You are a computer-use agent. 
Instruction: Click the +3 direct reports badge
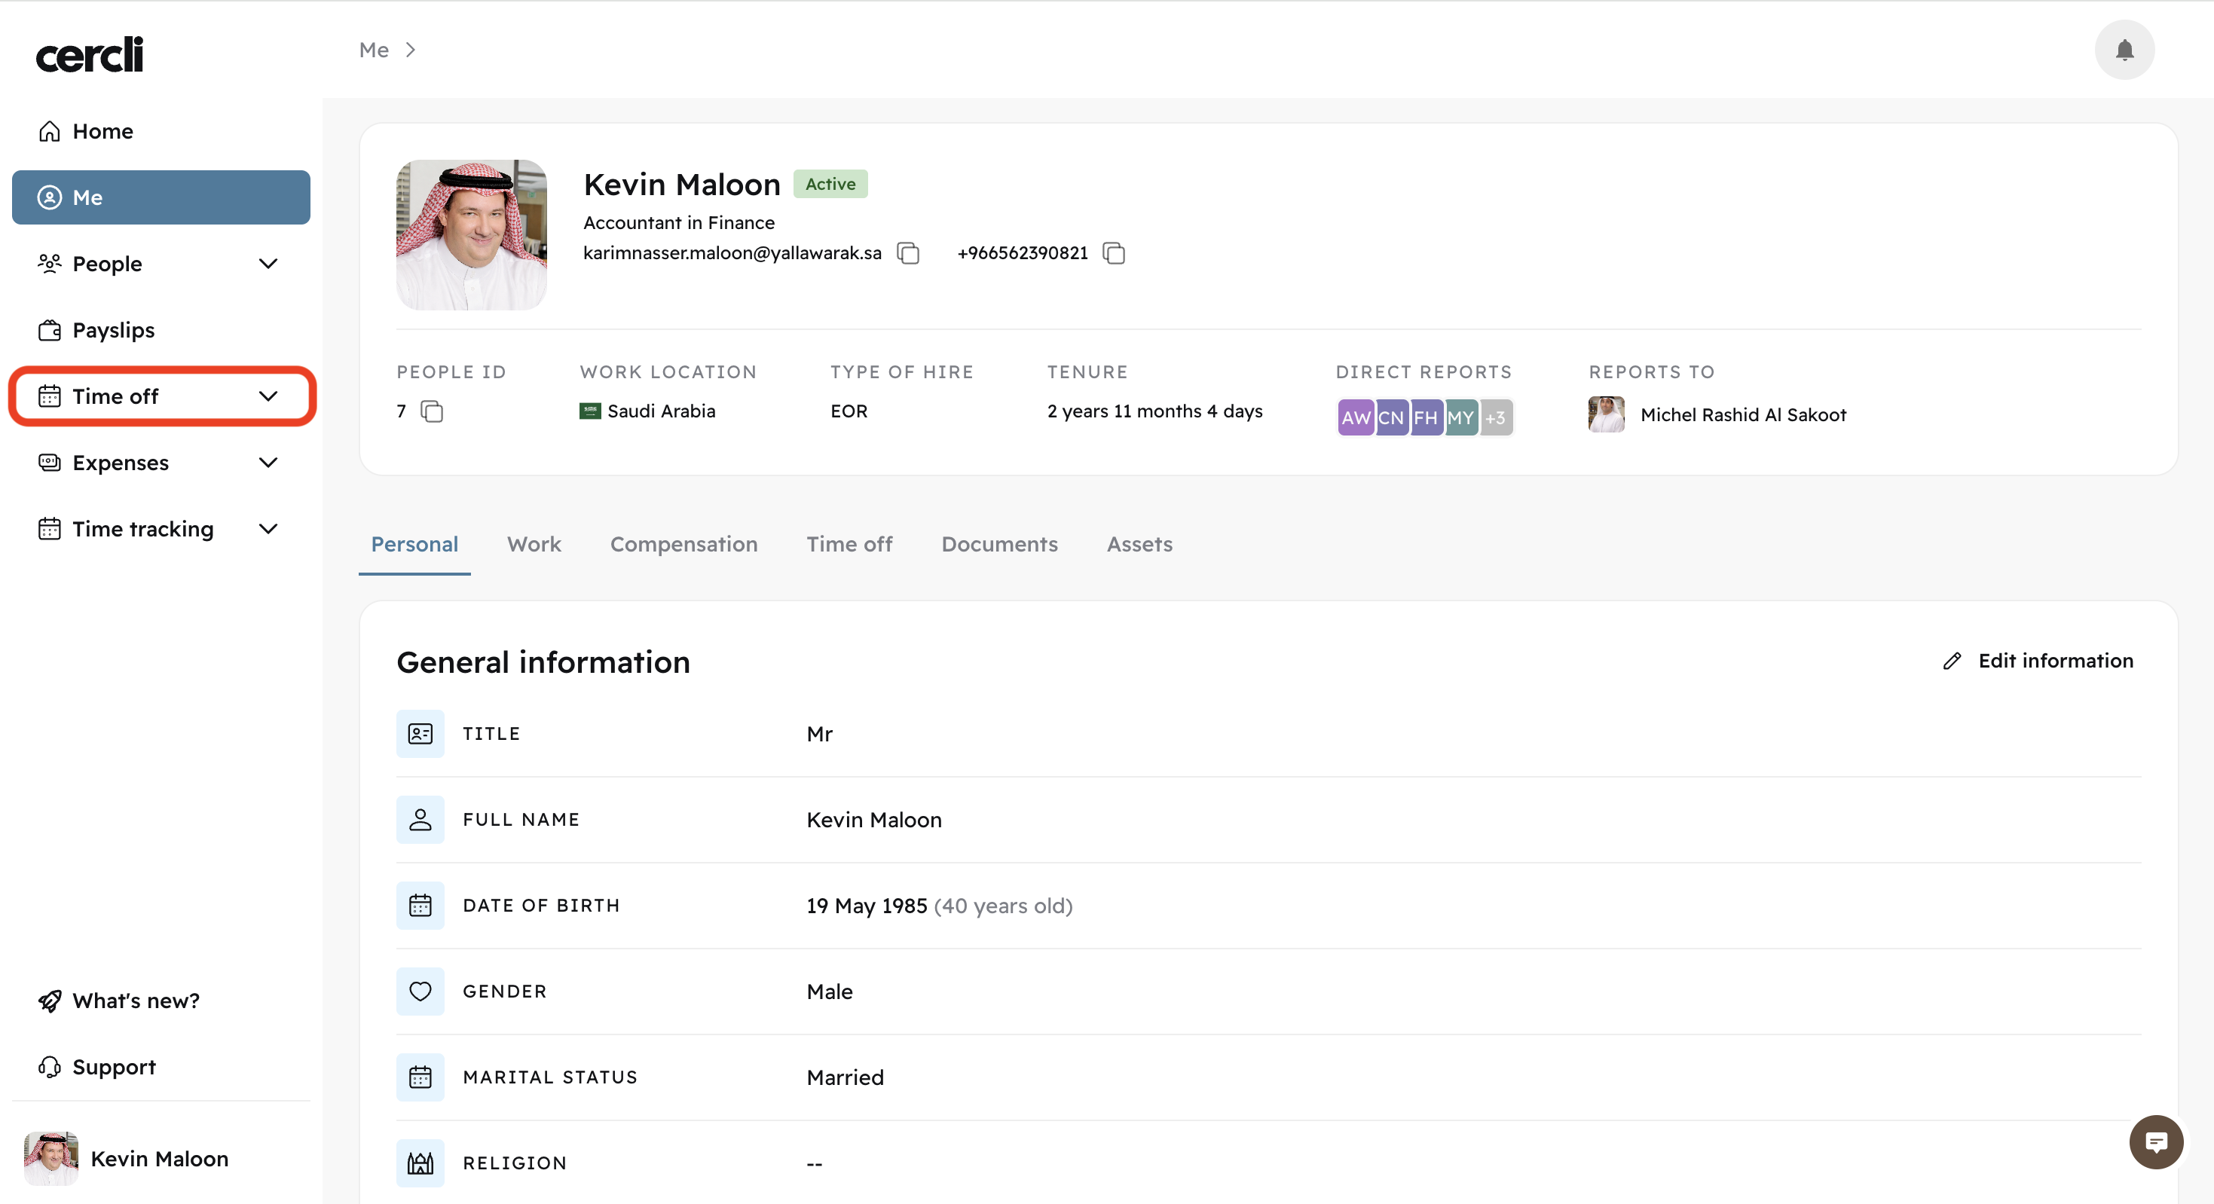[x=1496, y=417]
